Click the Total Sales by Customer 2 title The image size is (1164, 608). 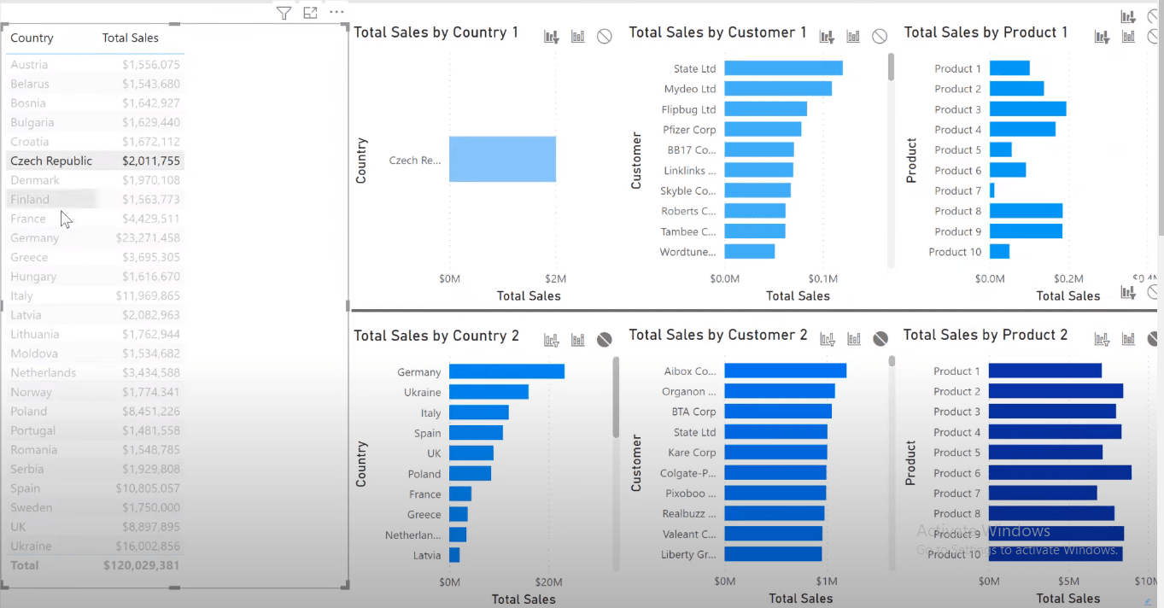718,335
